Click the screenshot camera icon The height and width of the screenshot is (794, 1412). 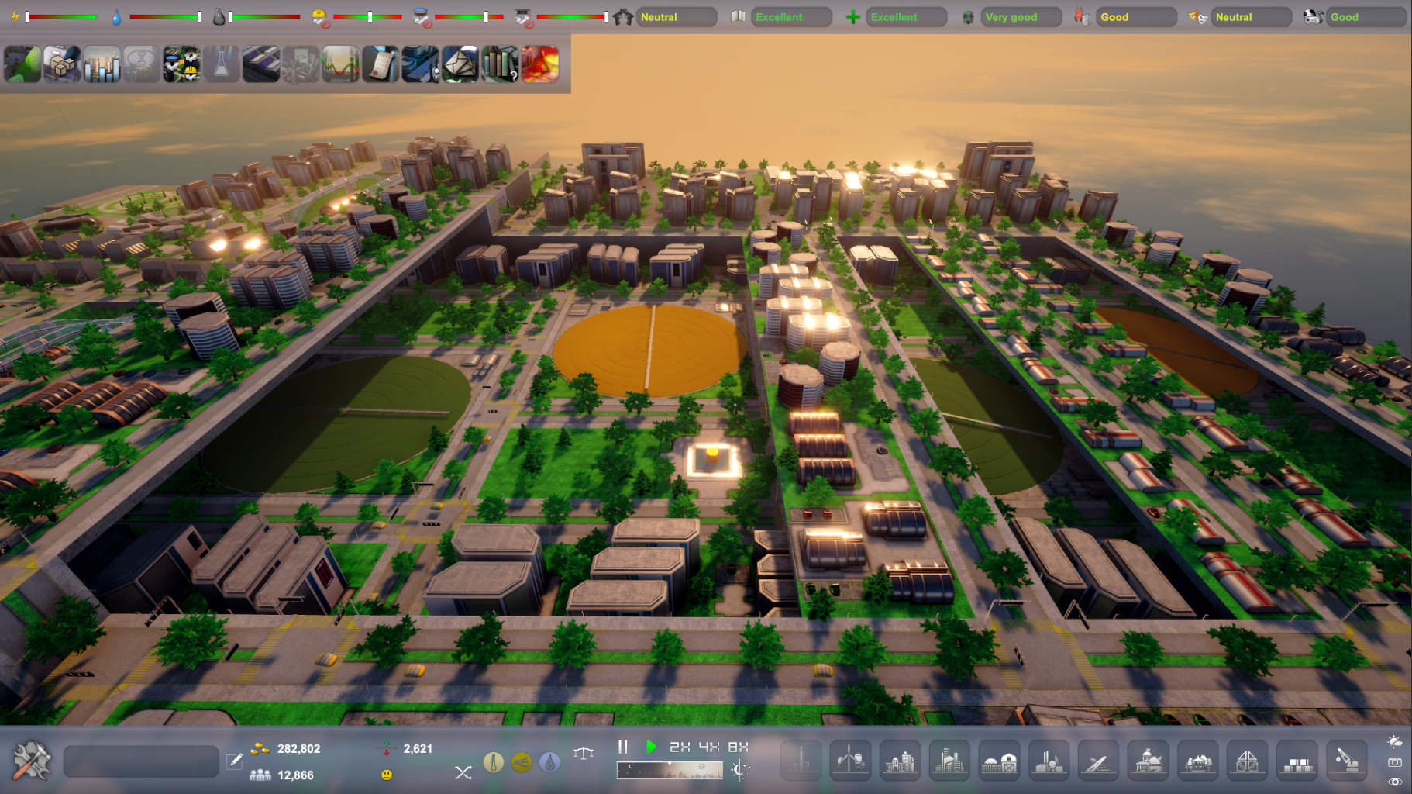[x=1395, y=763]
